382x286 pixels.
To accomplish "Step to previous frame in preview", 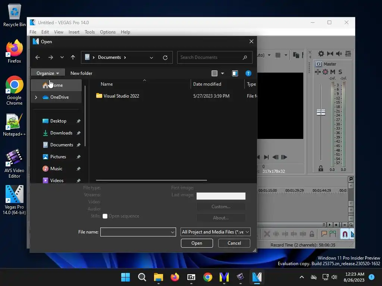I will tap(275, 157).
